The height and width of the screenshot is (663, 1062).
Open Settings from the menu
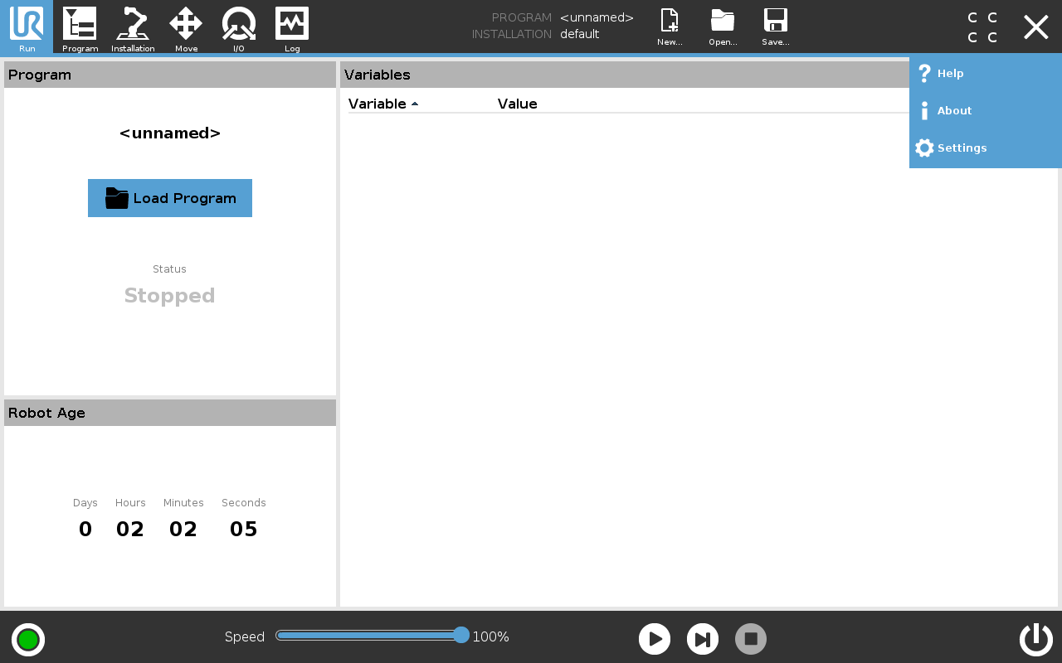click(x=961, y=148)
